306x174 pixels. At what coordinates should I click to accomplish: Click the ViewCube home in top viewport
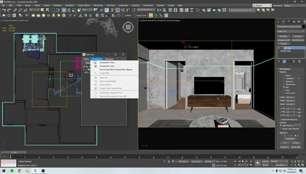[x=128, y=27]
